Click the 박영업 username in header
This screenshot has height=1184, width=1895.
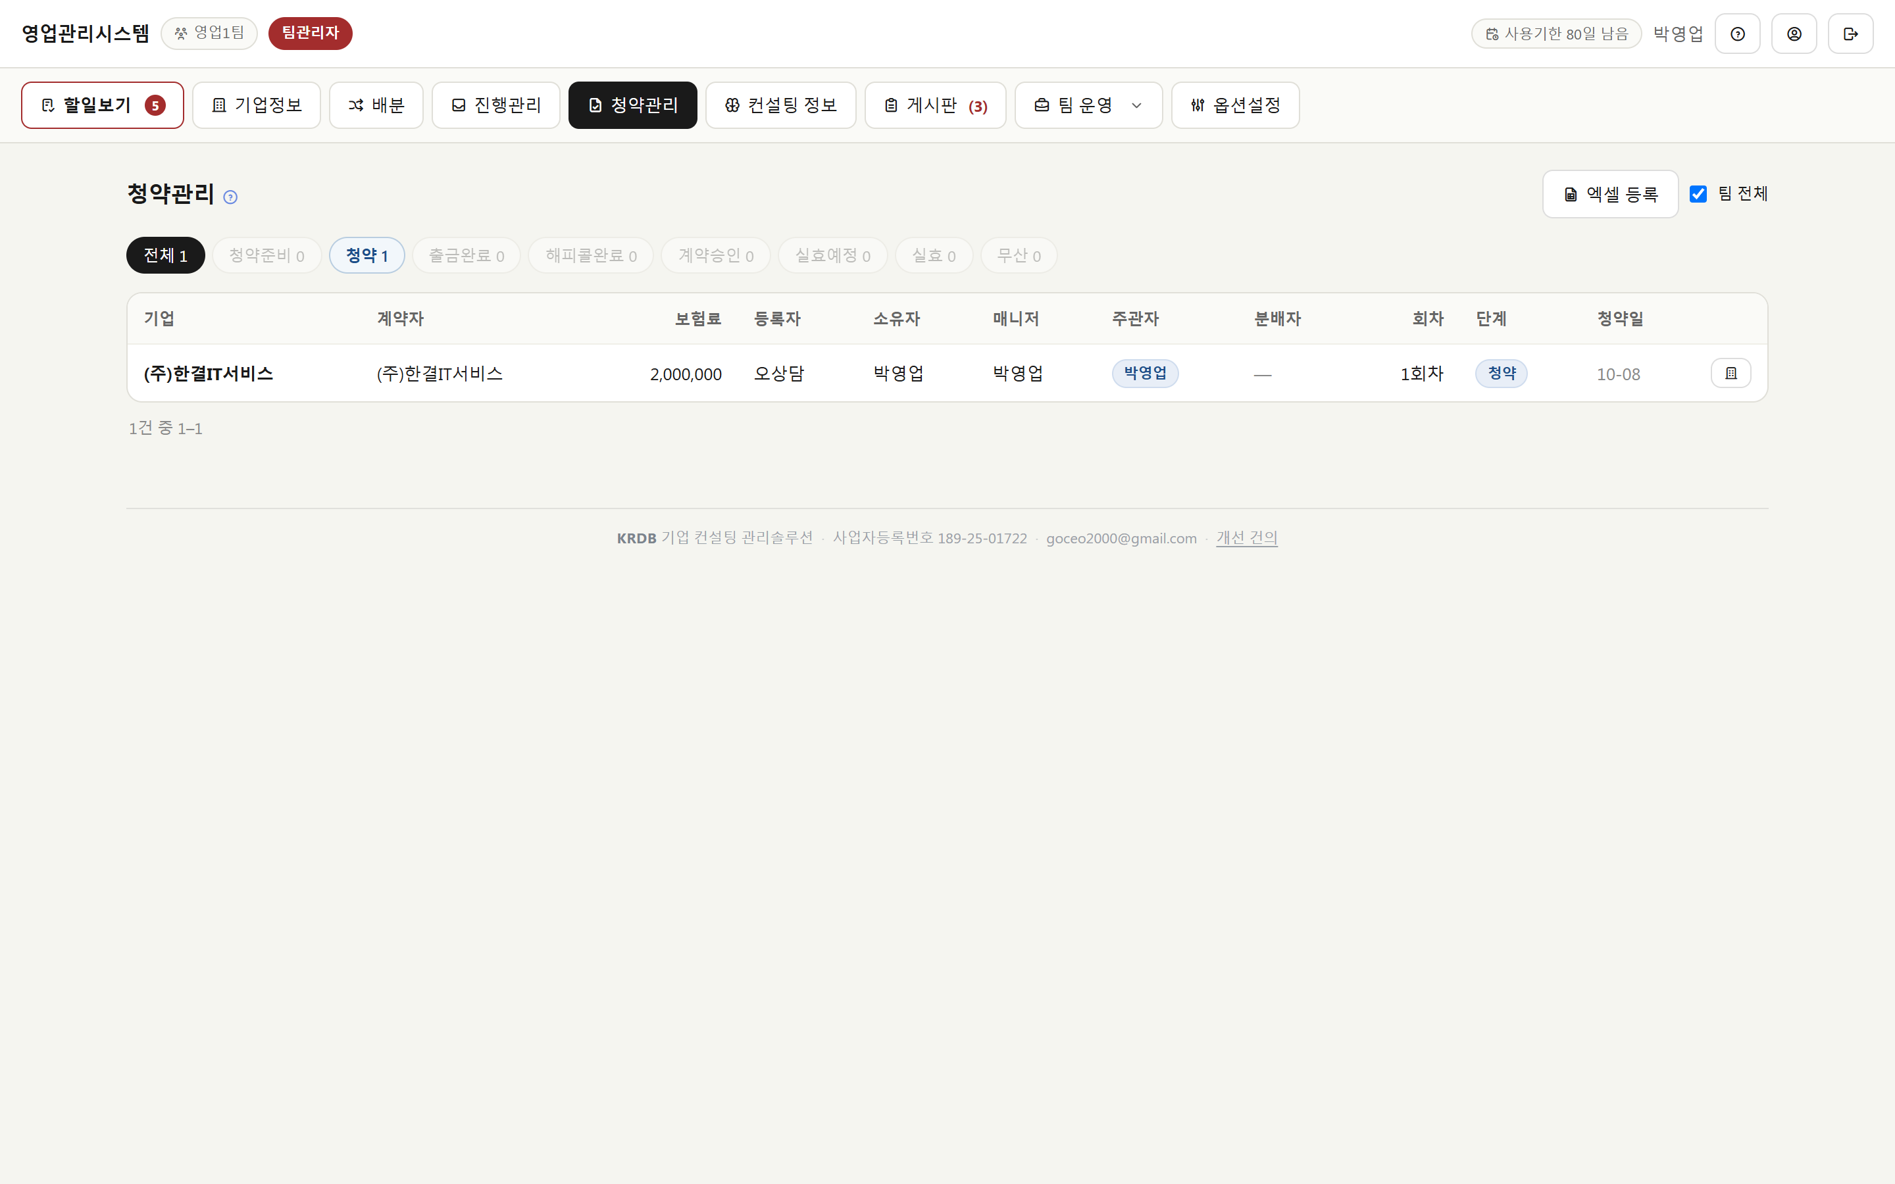(x=1678, y=34)
